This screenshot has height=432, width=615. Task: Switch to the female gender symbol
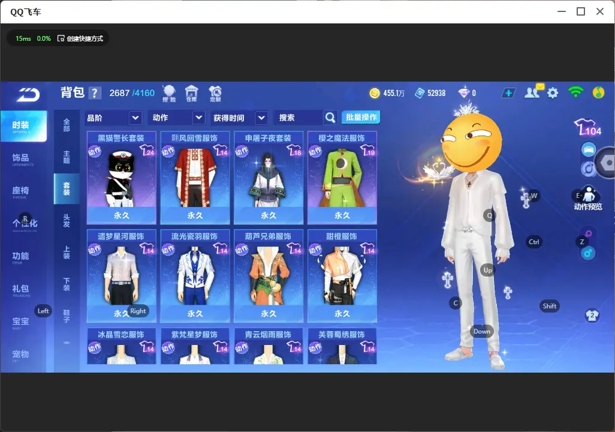[588, 234]
